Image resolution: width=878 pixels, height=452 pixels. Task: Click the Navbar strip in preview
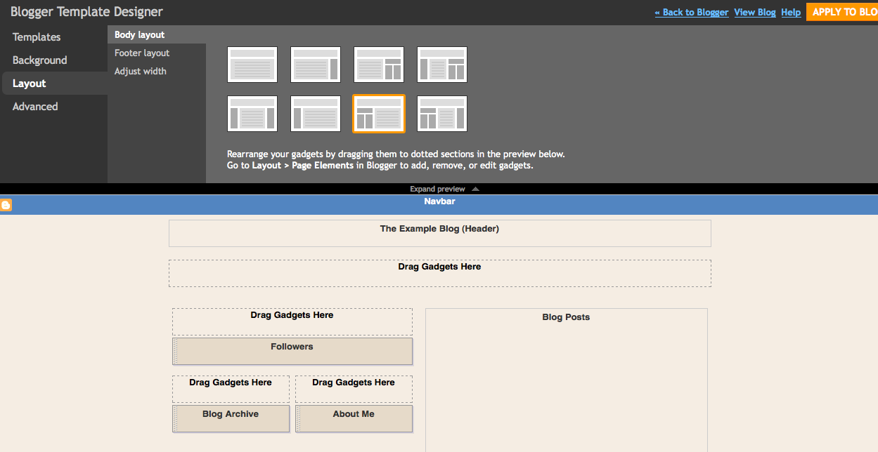[x=439, y=205]
